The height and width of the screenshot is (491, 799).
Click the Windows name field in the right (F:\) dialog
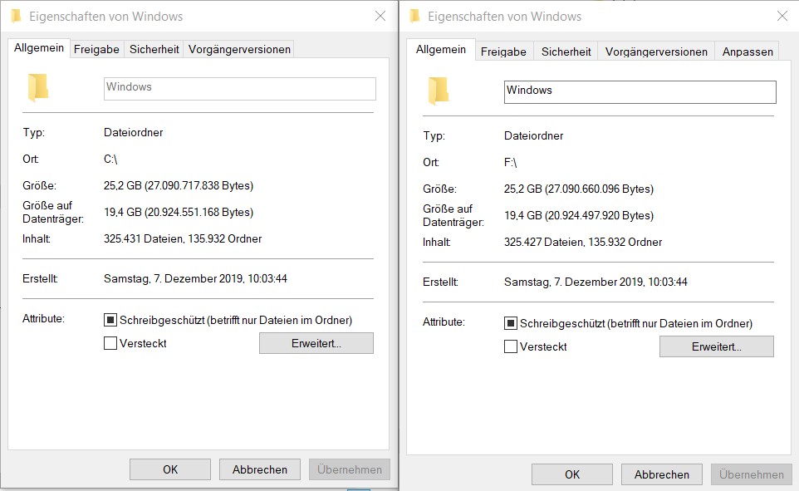pos(640,92)
